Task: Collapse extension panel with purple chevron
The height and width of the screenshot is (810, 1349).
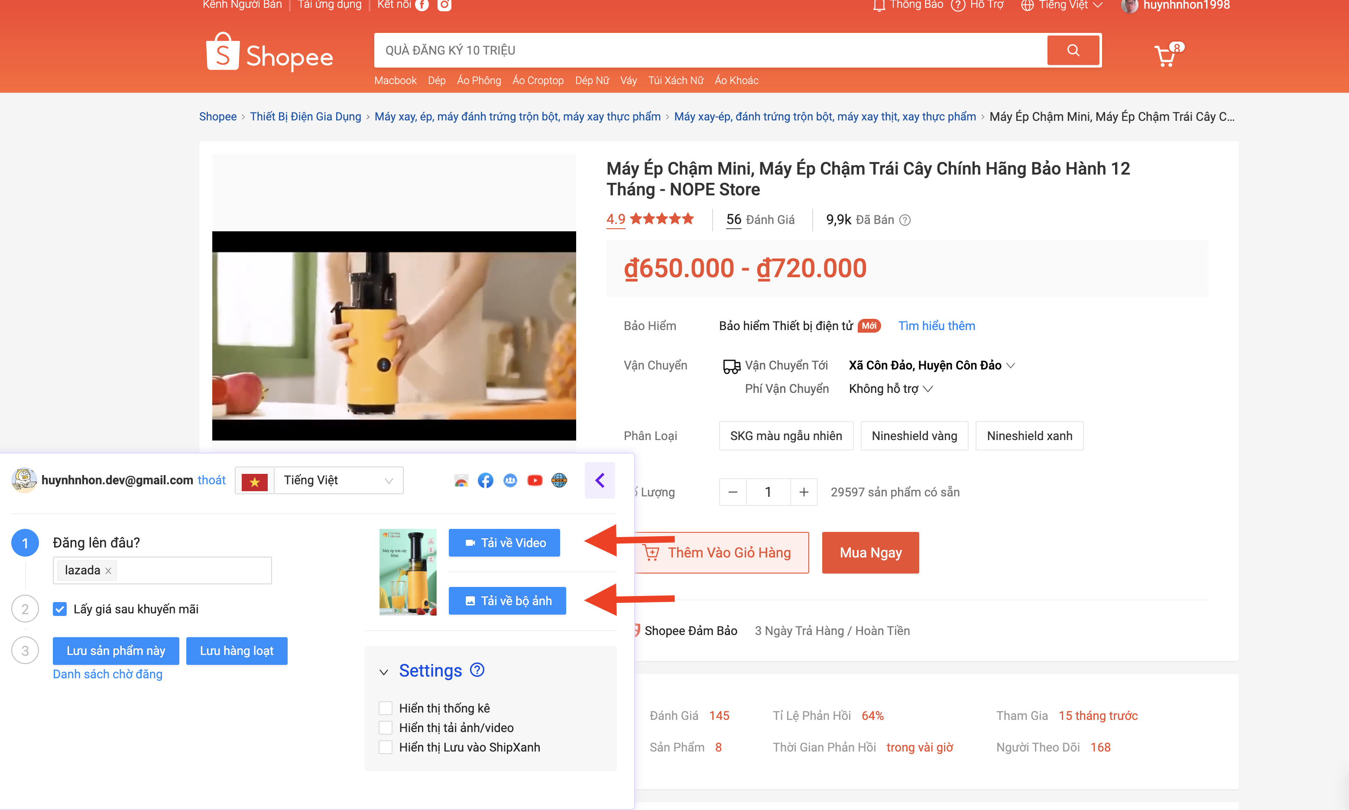Action: 600,480
